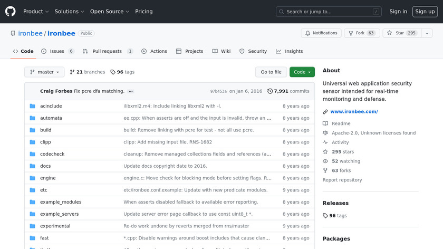
Task: Click the build folder icon
Action: (33, 130)
